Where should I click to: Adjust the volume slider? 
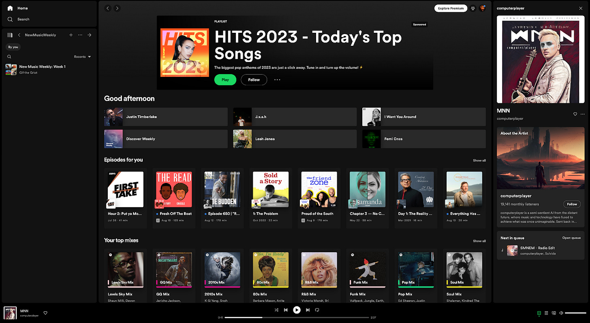(575, 313)
